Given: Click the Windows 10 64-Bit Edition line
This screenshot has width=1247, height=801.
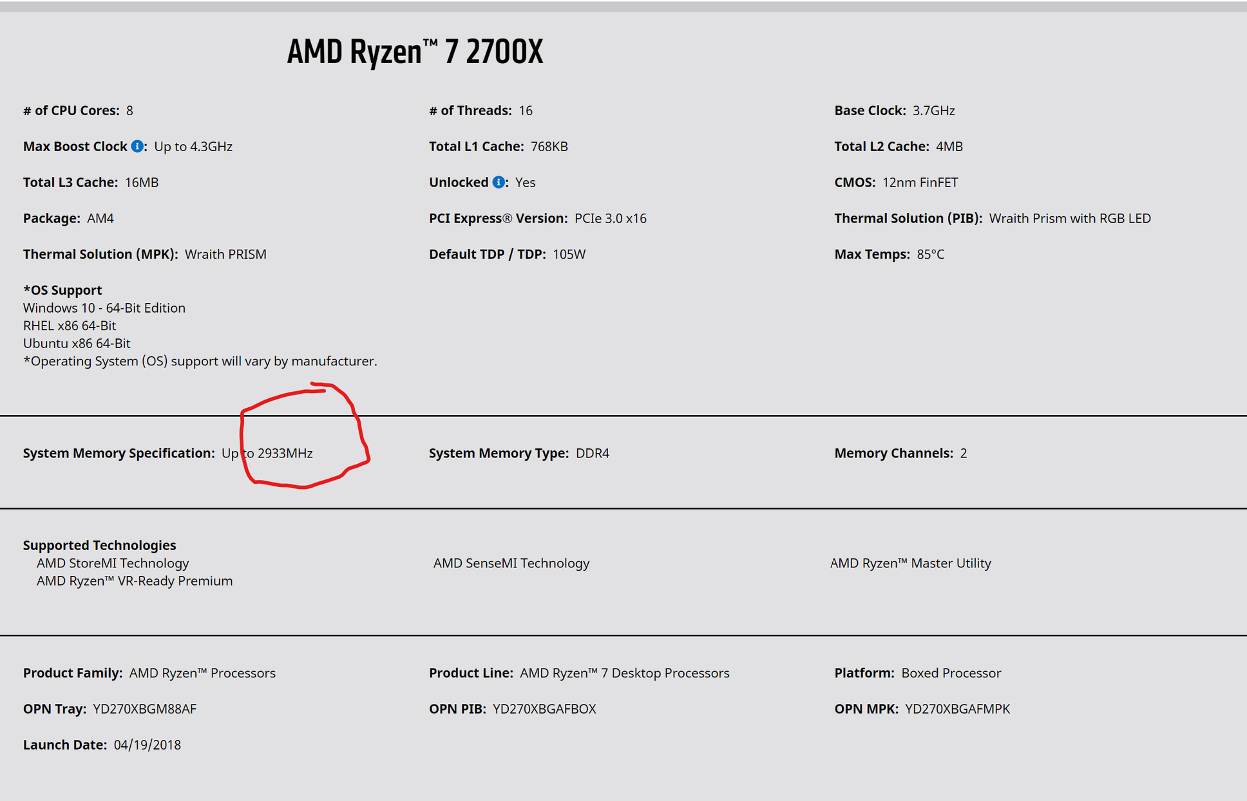Looking at the screenshot, I should [104, 308].
